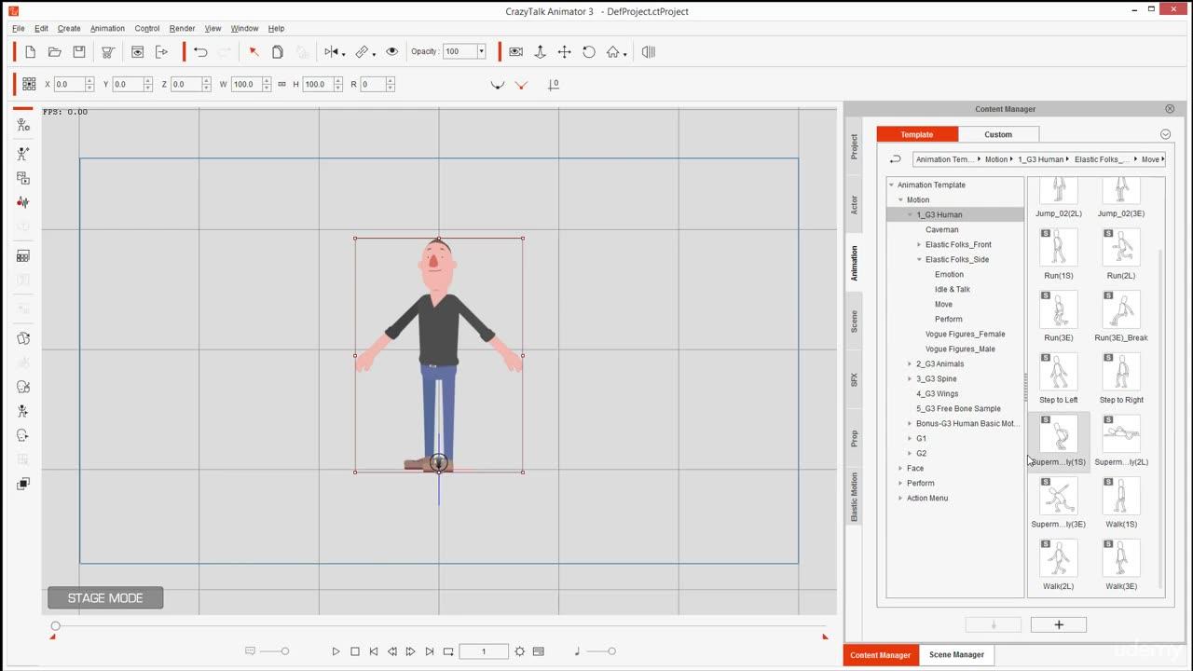The image size is (1193, 671).
Task: Select Vogue Figures_Female in the tree
Action: (965, 334)
